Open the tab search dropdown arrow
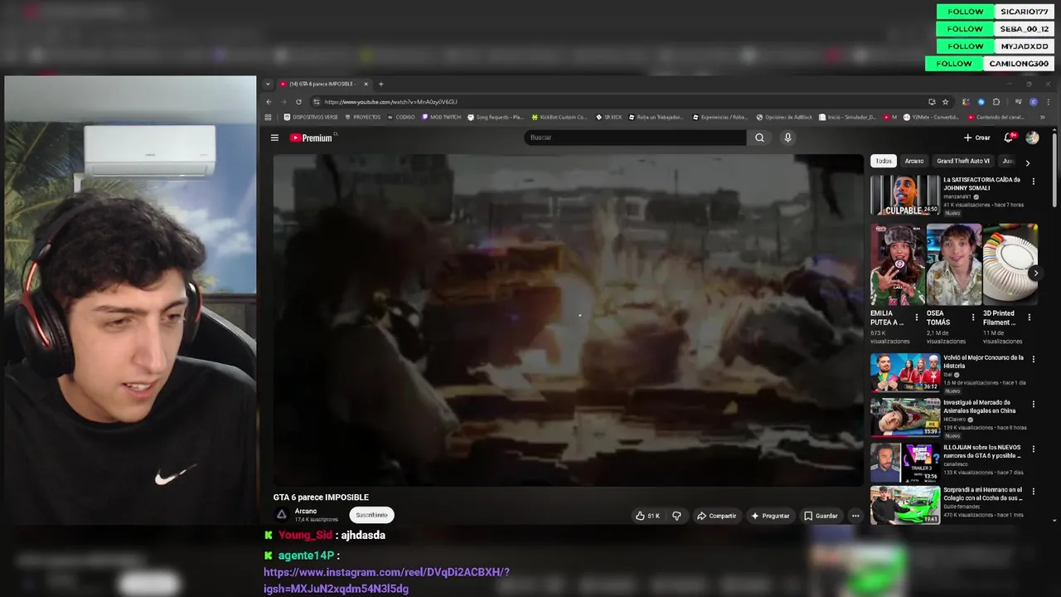The image size is (1061, 597). click(268, 84)
